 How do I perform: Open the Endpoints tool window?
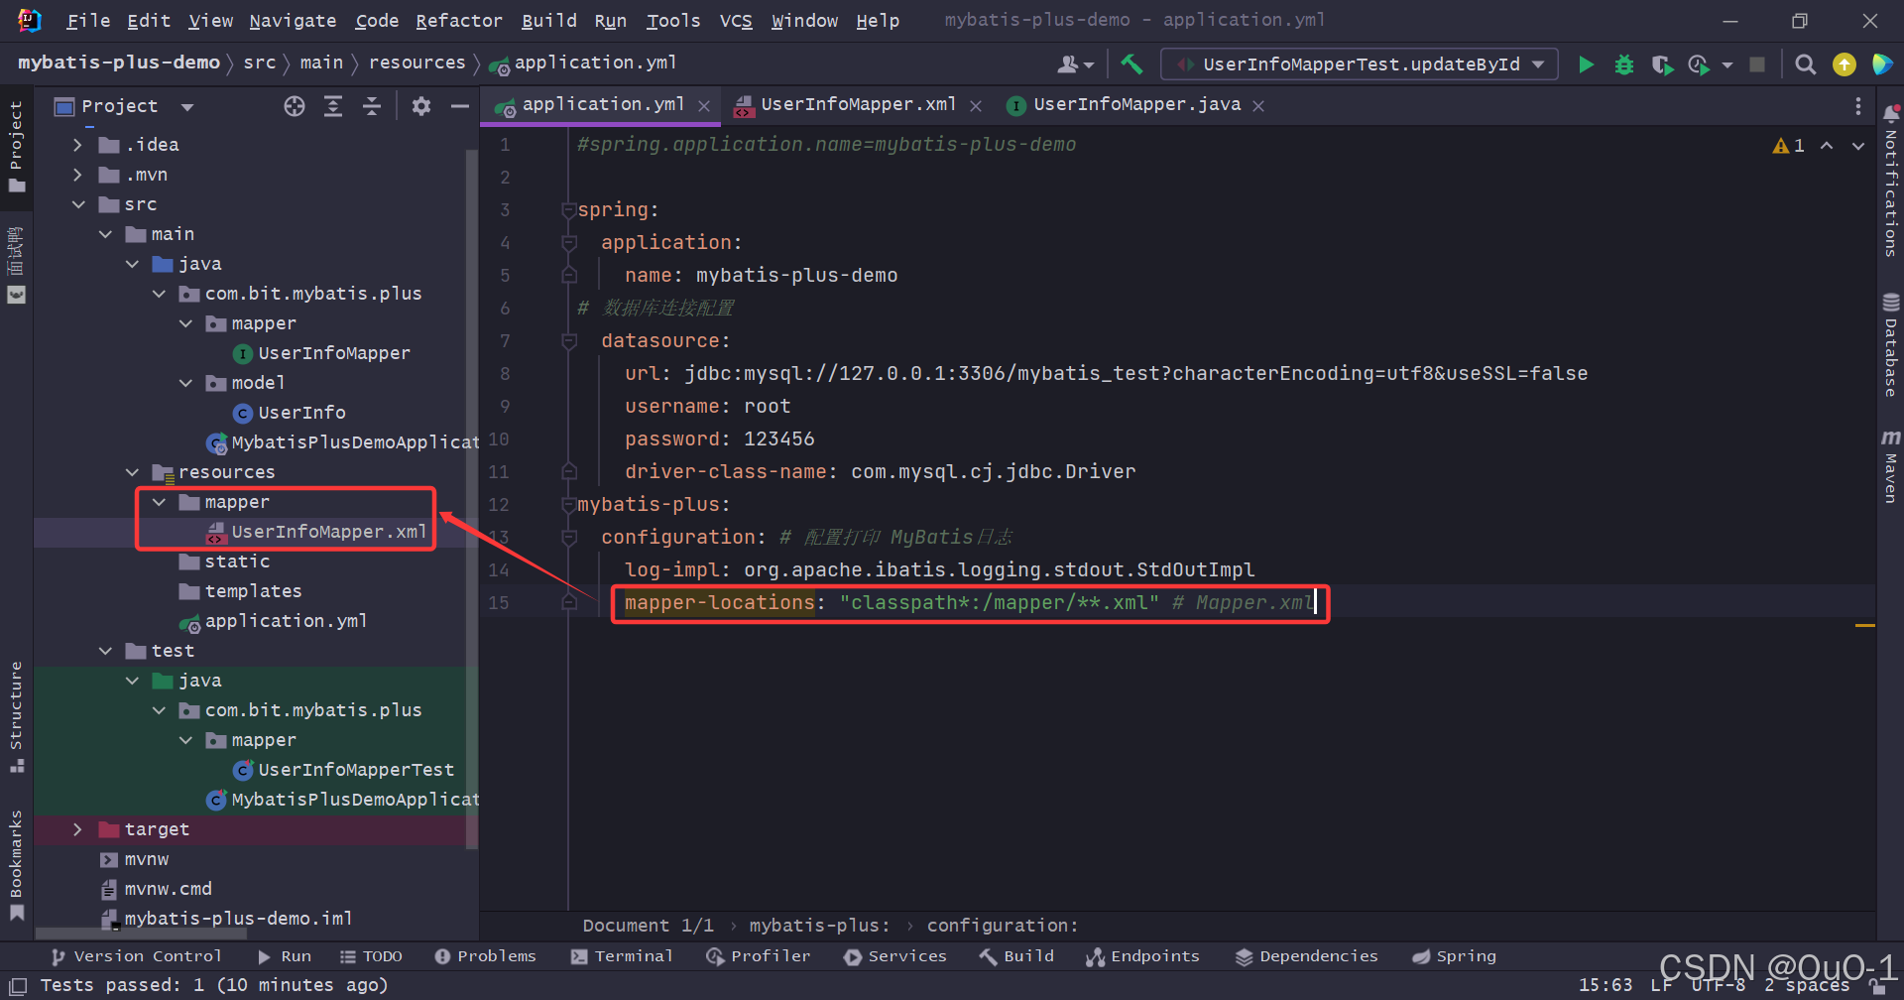[x=1142, y=956]
